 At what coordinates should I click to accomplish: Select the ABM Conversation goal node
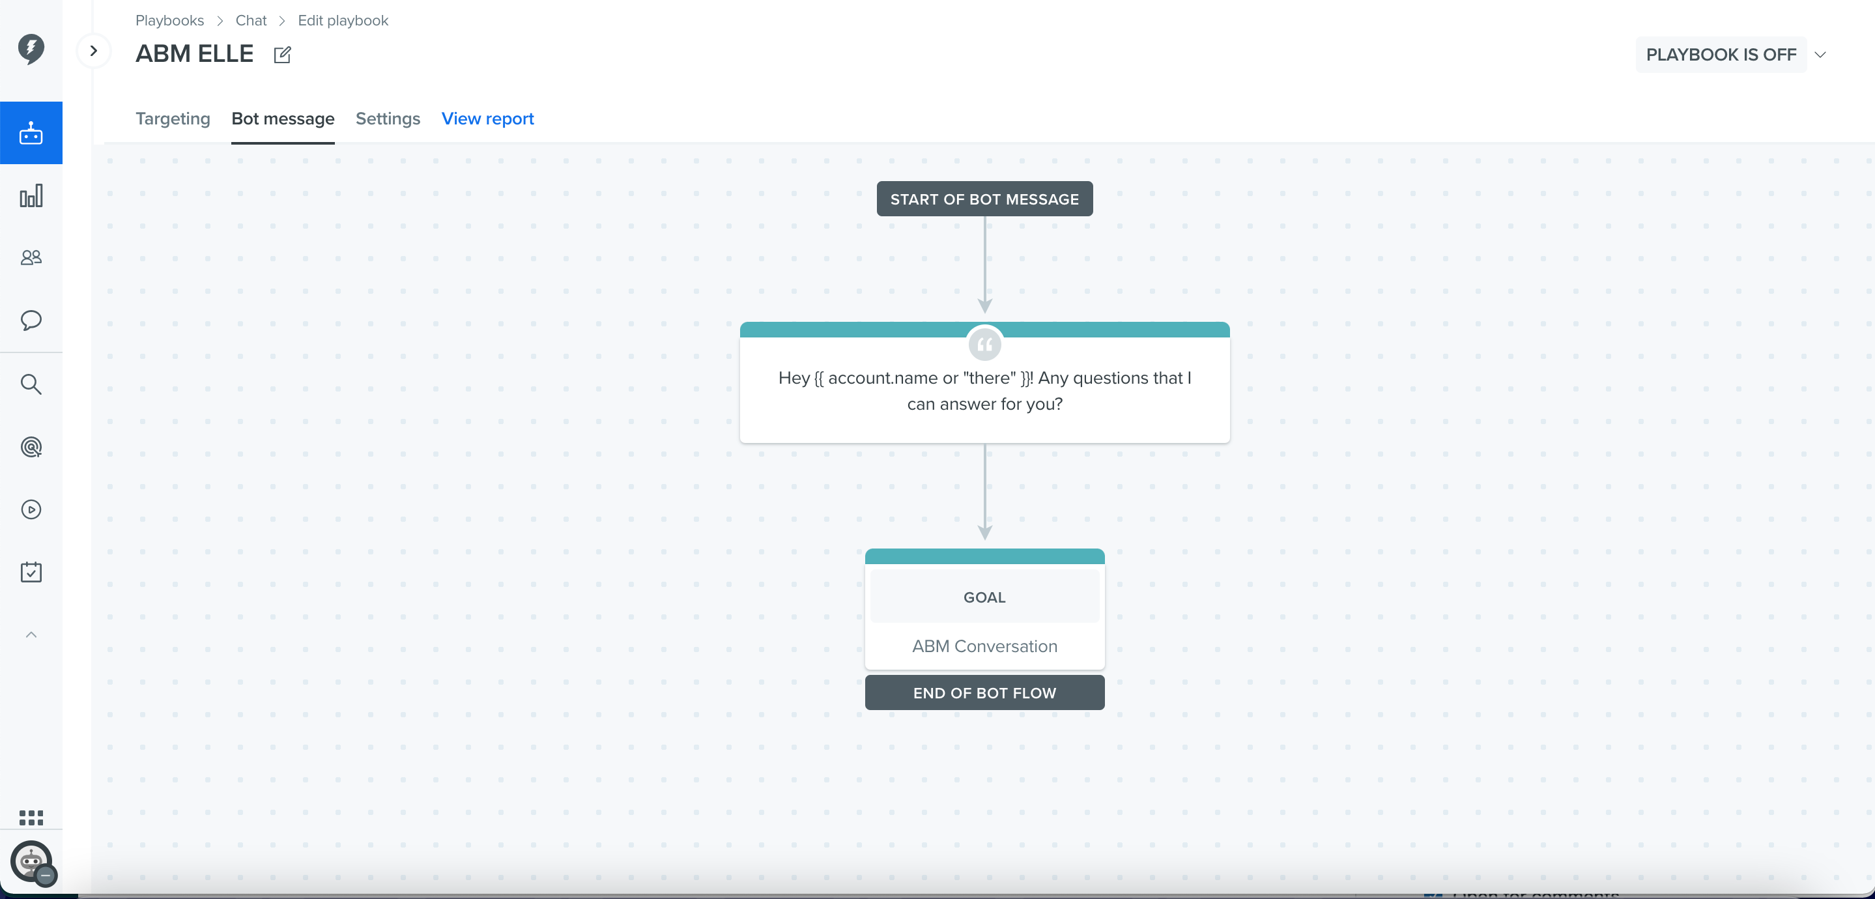pos(985,609)
